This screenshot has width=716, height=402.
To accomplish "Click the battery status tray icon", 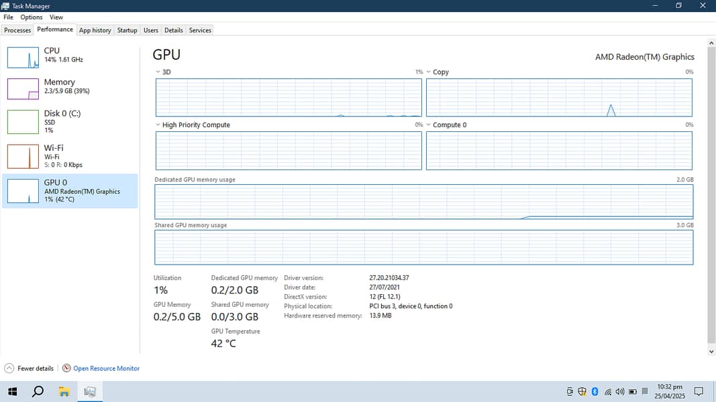I will coord(632,391).
